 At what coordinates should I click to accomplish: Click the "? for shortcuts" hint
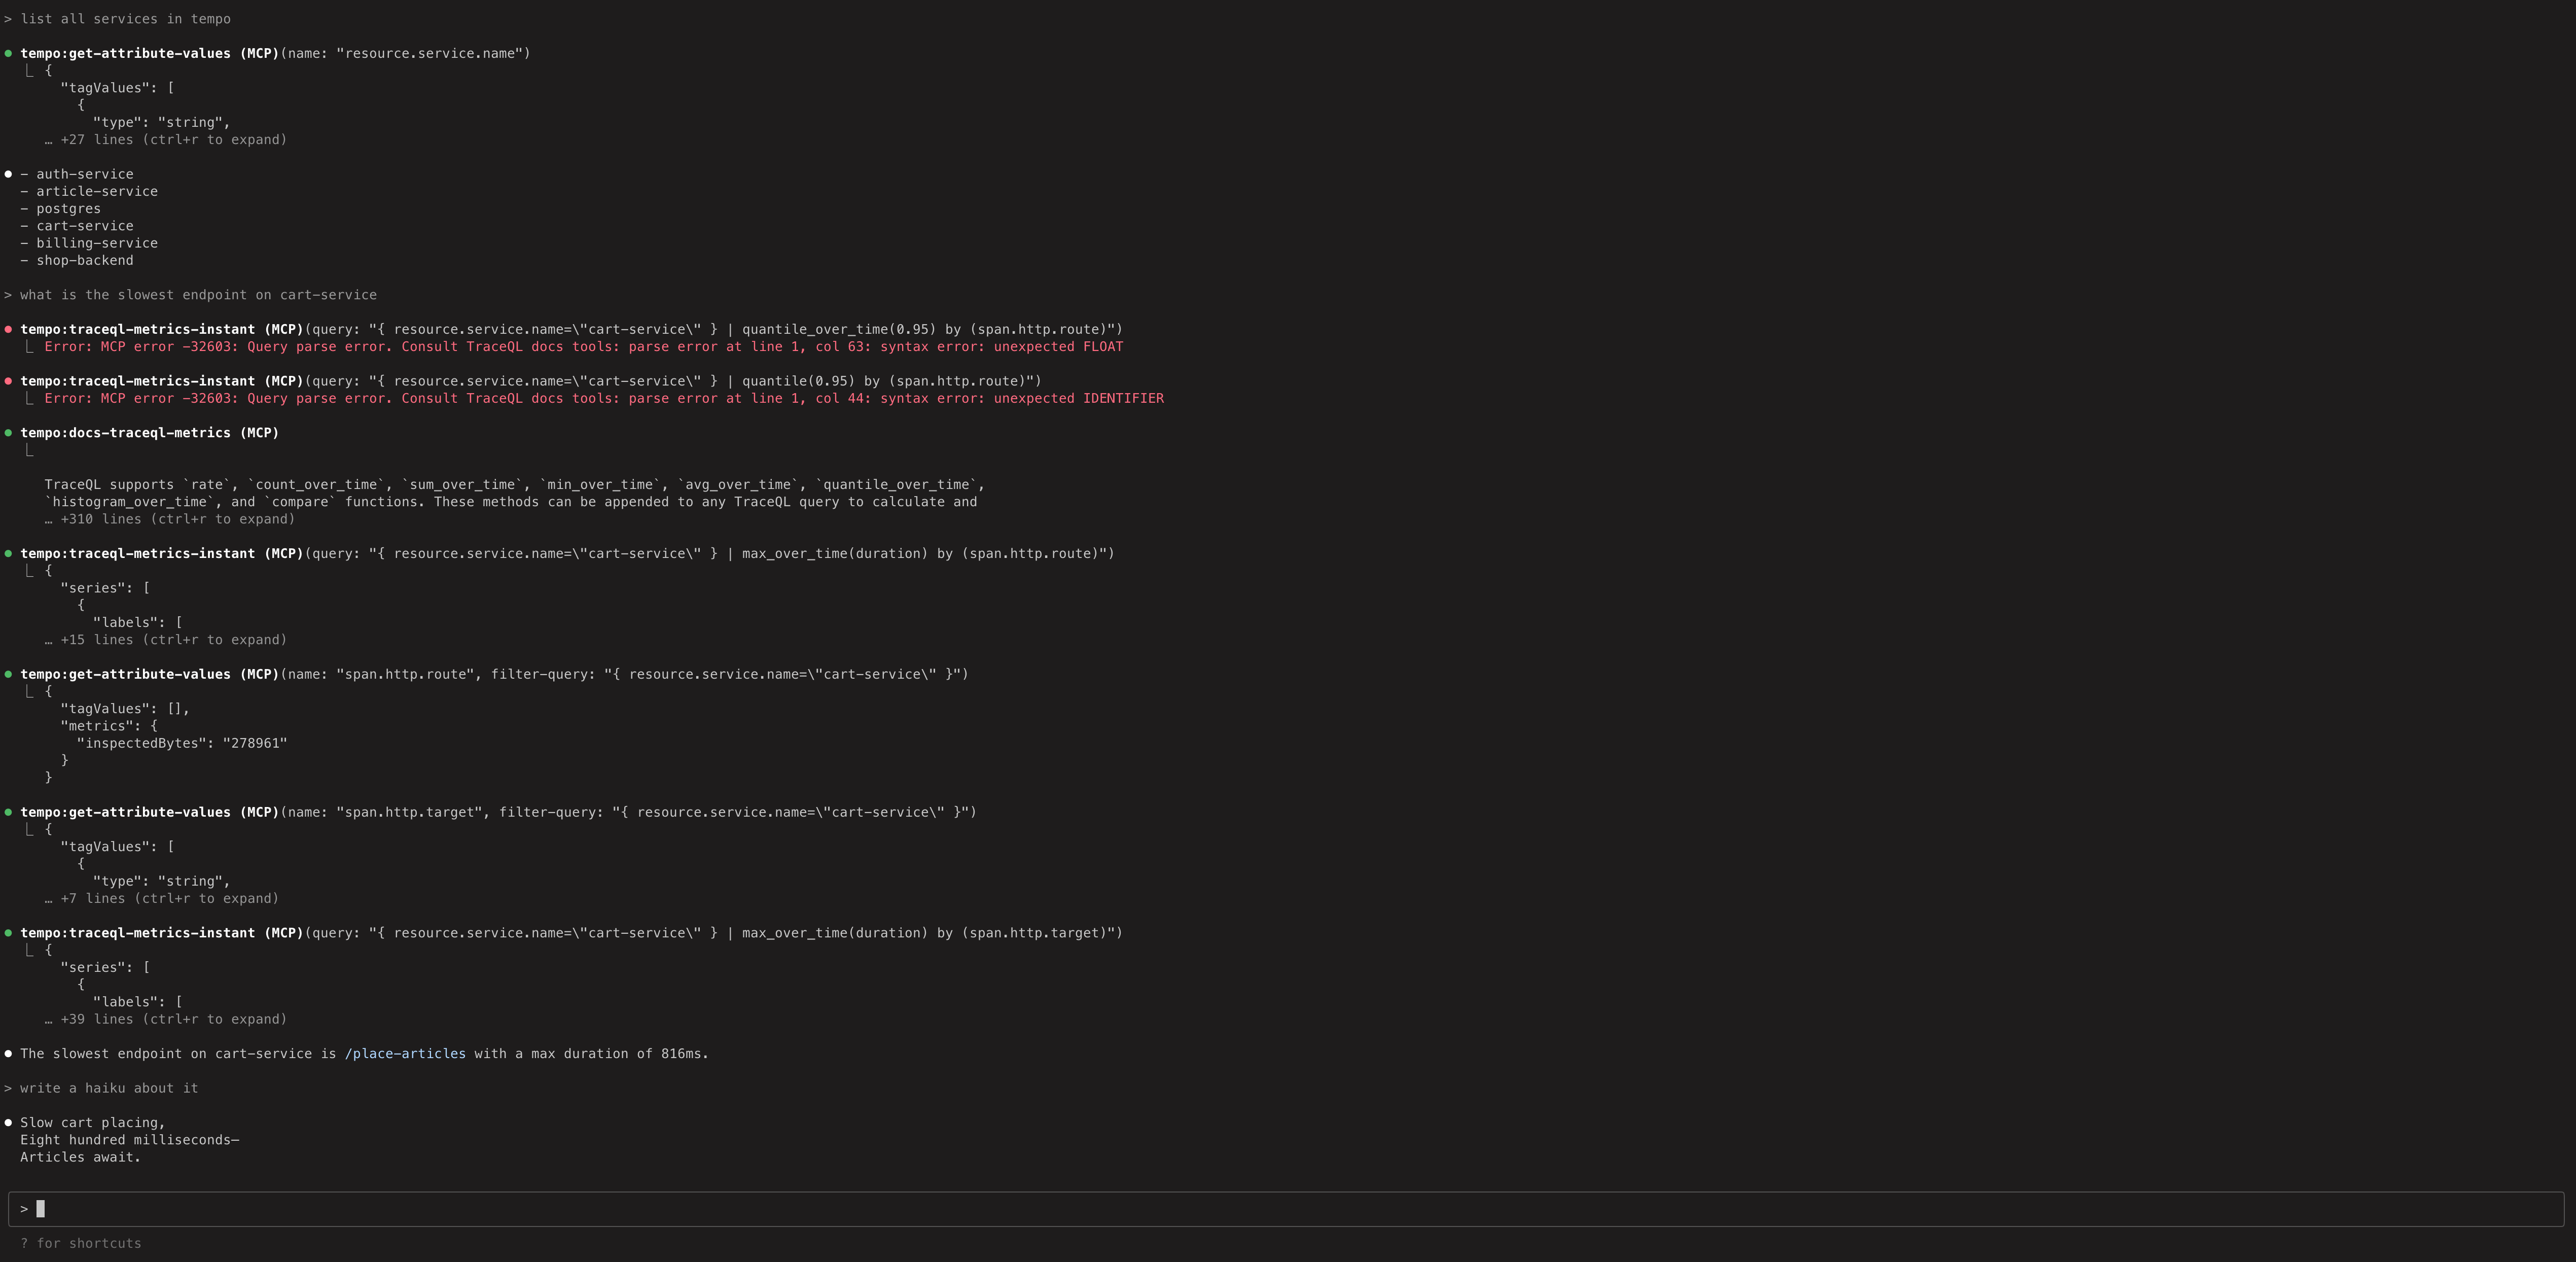click(80, 1244)
